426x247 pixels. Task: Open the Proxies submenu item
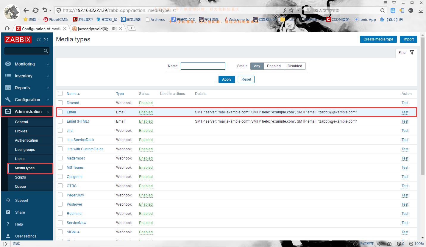pyautogui.click(x=21, y=131)
